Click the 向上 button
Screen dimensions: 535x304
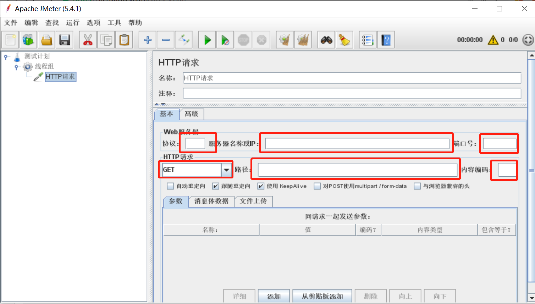pyautogui.click(x=406, y=296)
